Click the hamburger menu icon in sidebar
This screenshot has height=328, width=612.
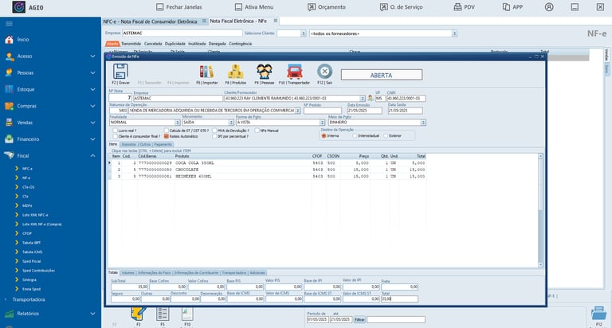click(9, 24)
